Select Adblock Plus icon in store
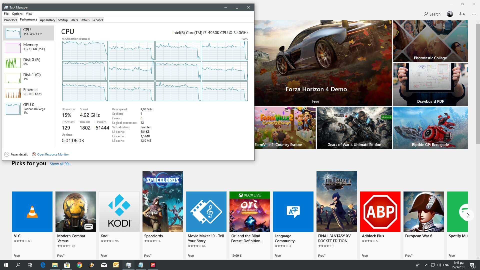Viewport: 480px width, 270px height. coord(380,212)
